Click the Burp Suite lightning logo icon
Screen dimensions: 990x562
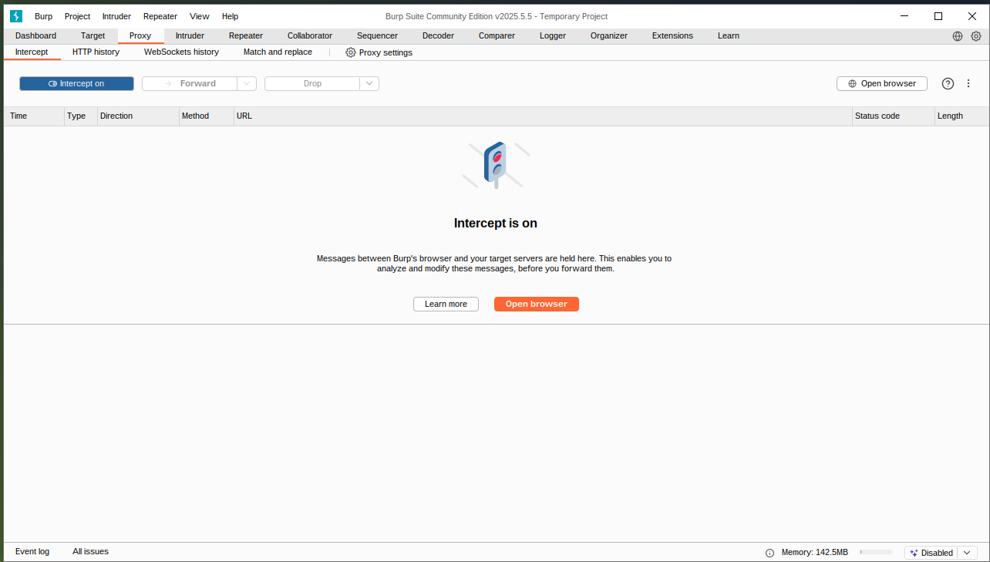[x=16, y=16]
